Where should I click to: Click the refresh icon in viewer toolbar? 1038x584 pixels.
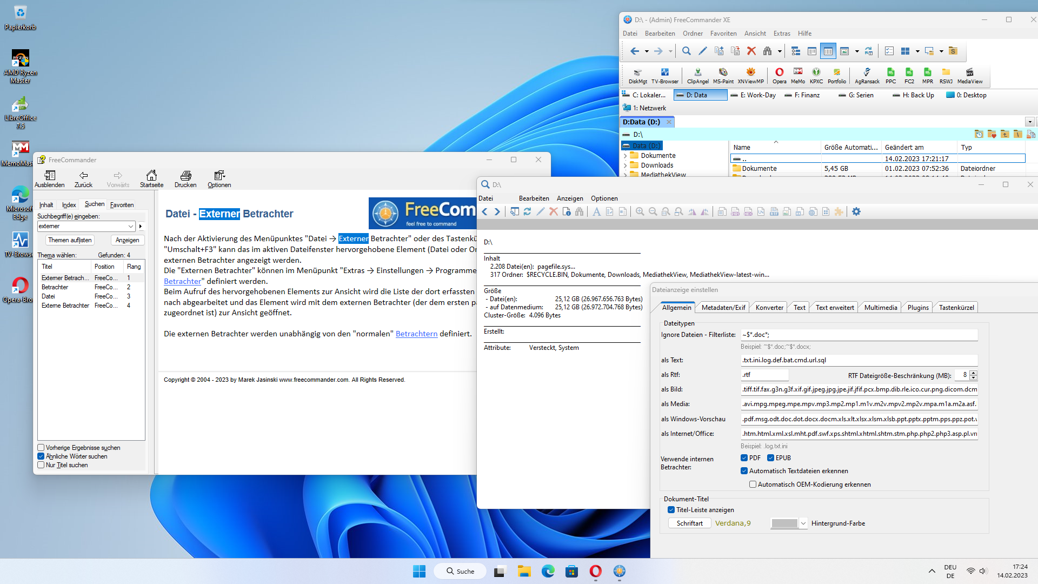pos(528,212)
